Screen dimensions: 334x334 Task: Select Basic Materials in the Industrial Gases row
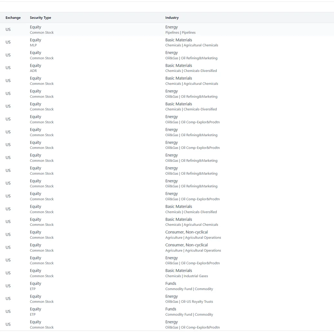[179, 271]
